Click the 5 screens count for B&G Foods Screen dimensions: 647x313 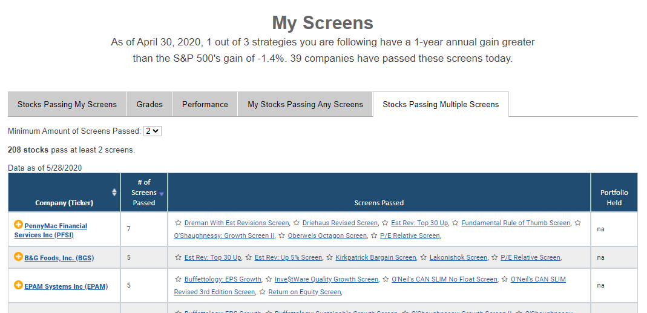pos(129,257)
